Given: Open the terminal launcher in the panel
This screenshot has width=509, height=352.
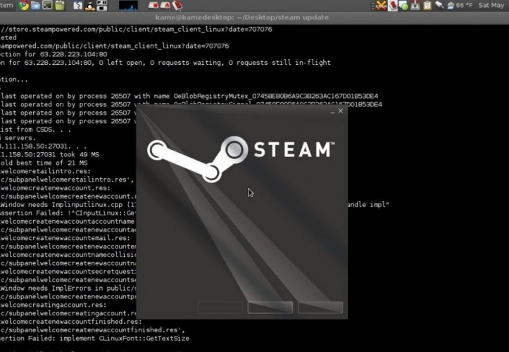Looking at the screenshot, I should click(48, 6).
